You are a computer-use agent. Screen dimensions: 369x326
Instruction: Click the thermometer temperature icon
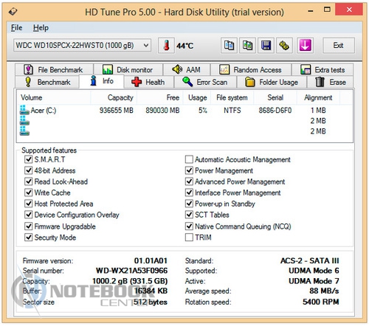coord(166,46)
